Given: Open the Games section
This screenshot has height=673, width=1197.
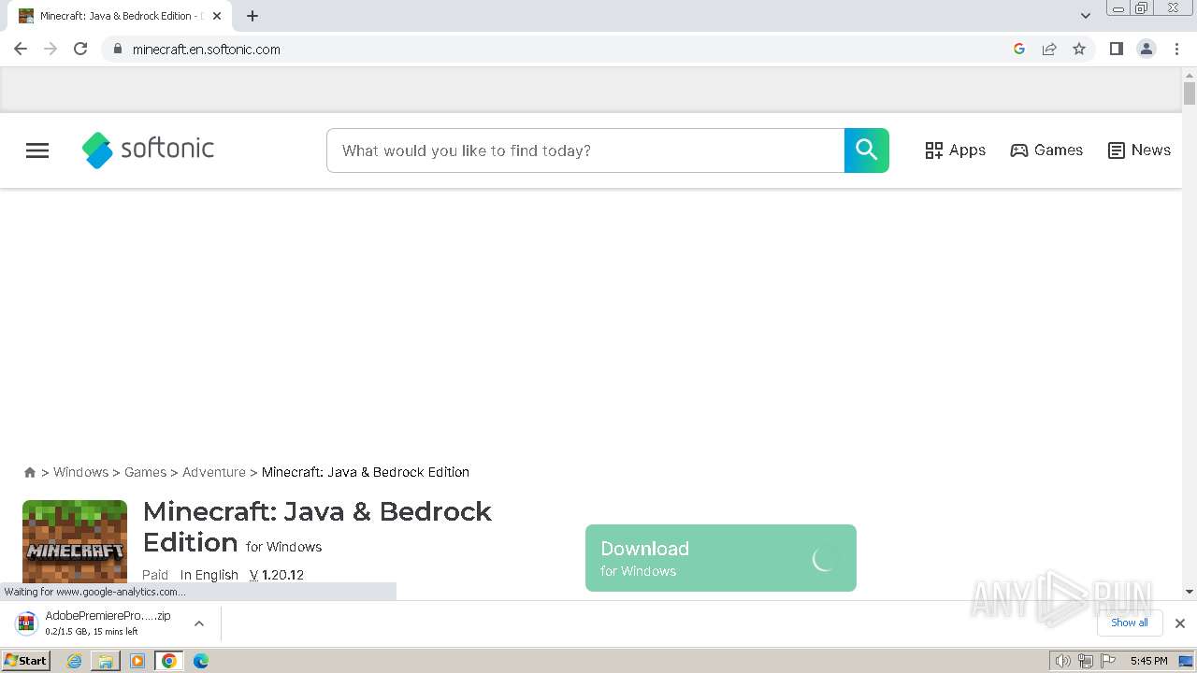Looking at the screenshot, I should [x=1046, y=150].
